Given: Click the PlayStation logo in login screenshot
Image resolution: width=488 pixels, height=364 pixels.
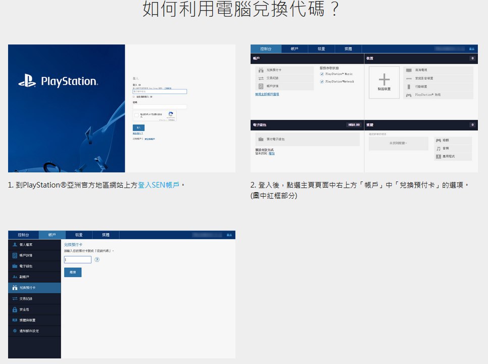Looking at the screenshot, I should click(x=58, y=81).
